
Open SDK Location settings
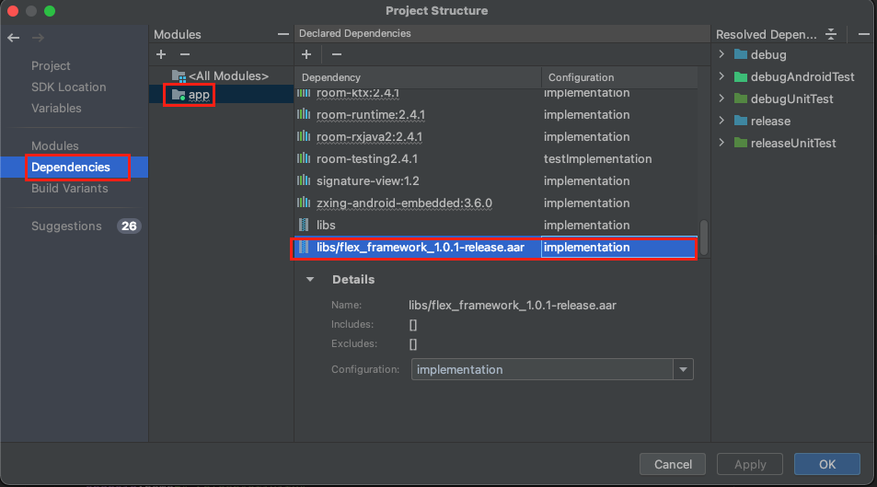(68, 87)
